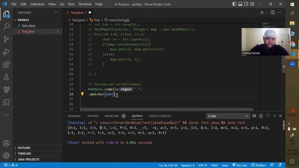Open the run button dropdown arrow
Screen dimensions: 299x168
tap(267, 13)
